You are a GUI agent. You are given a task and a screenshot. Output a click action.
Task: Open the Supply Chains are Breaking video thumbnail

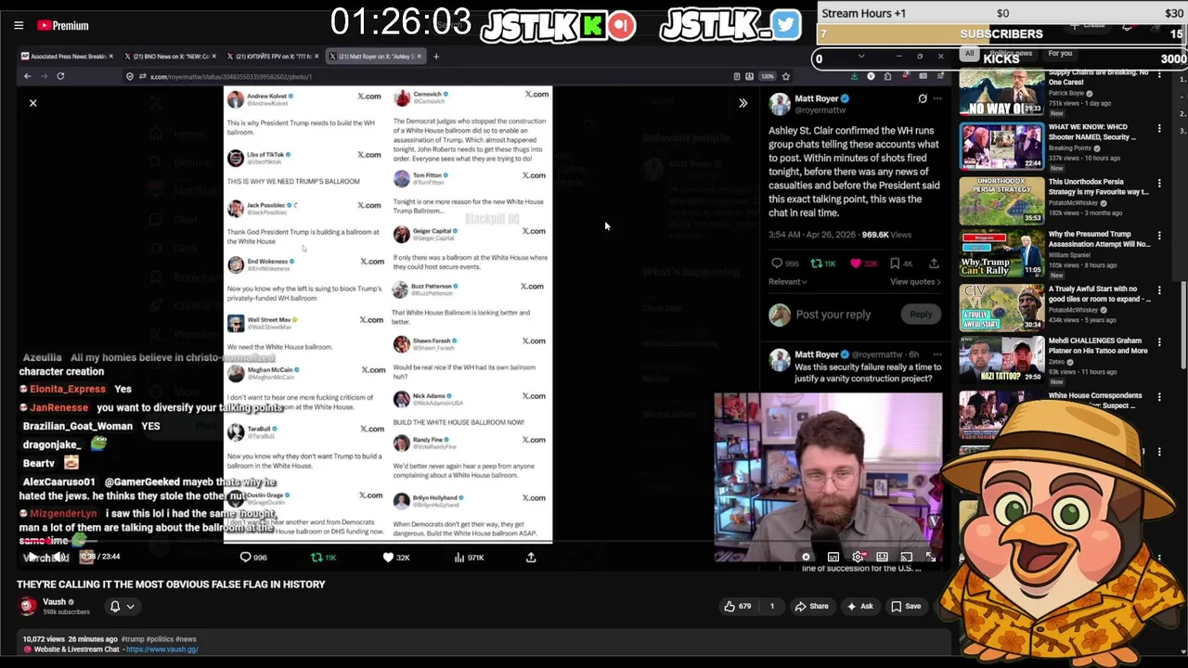[1001, 91]
